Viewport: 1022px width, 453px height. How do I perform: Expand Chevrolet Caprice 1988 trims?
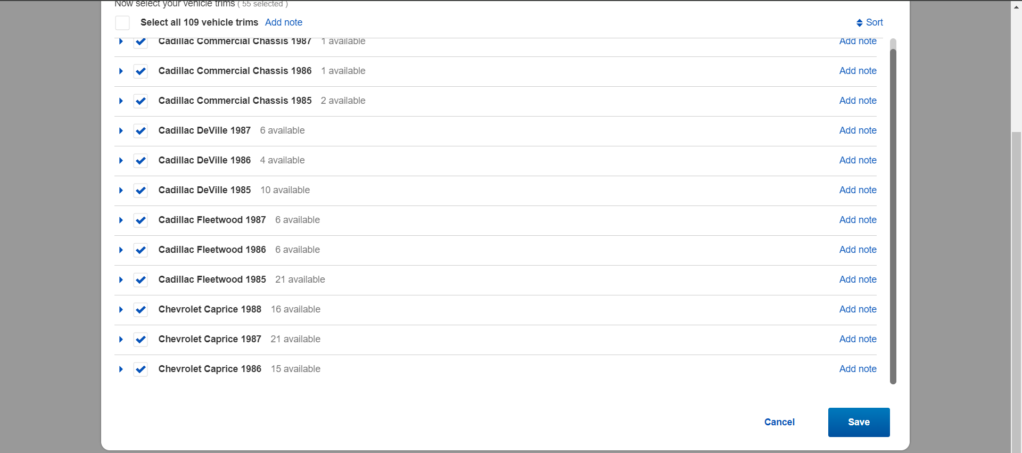pos(121,309)
